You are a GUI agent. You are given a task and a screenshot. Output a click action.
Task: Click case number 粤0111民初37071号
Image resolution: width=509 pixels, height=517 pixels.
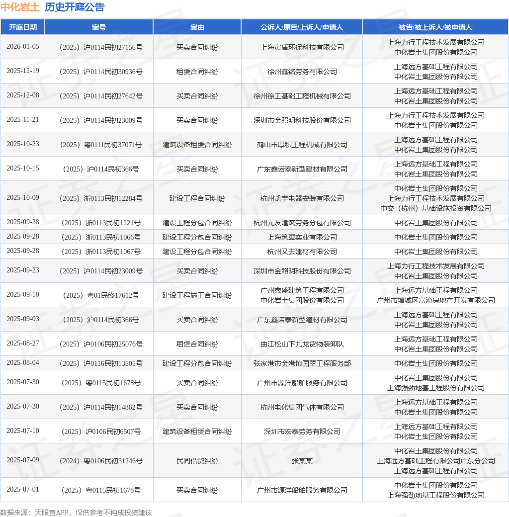coord(101,145)
